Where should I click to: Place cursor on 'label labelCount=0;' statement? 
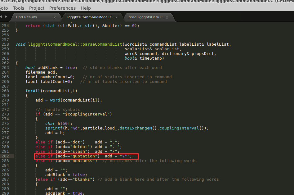point(49,82)
